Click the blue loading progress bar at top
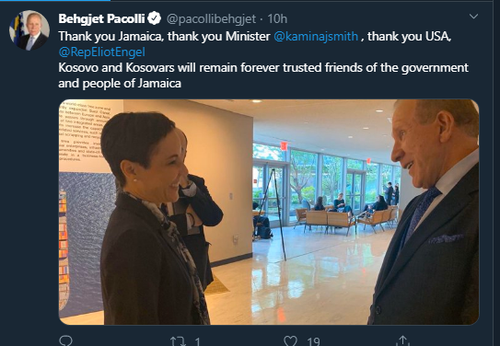This screenshot has height=346, width=500. tap(55, 0)
